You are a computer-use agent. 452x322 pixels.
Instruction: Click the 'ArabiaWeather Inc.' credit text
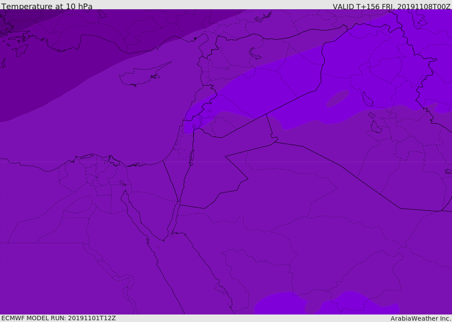tap(420, 318)
